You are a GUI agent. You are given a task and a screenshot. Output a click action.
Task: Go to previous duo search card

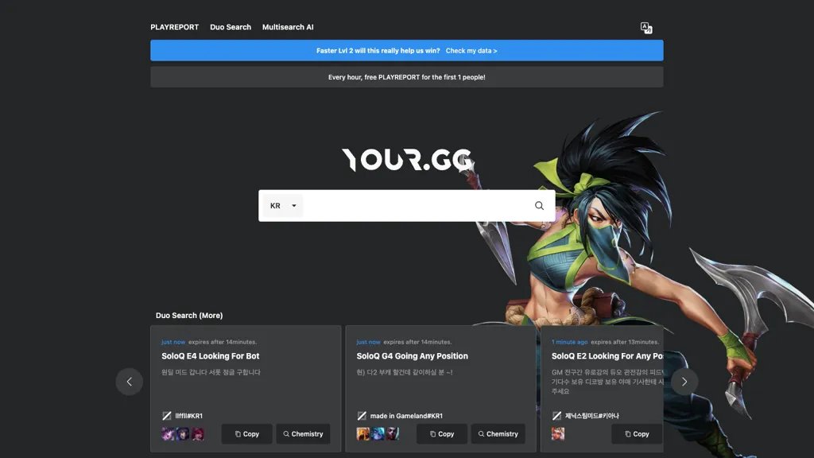coord(130,382)
